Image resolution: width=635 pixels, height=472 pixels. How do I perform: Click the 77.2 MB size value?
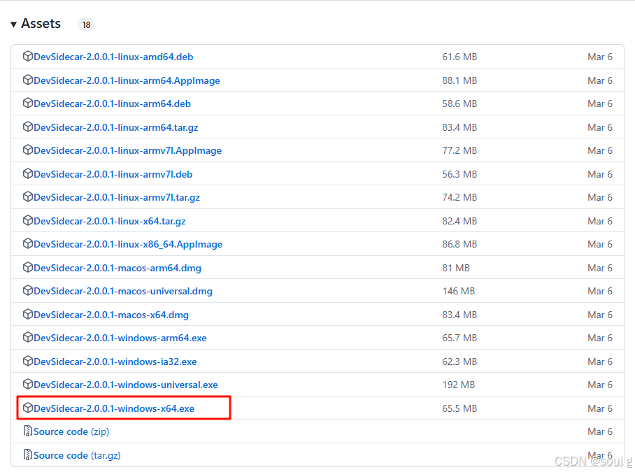(x=459, y=150)
